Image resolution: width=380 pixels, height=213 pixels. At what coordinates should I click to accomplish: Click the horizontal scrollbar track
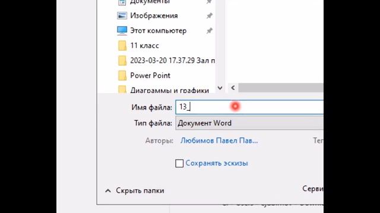281,88
